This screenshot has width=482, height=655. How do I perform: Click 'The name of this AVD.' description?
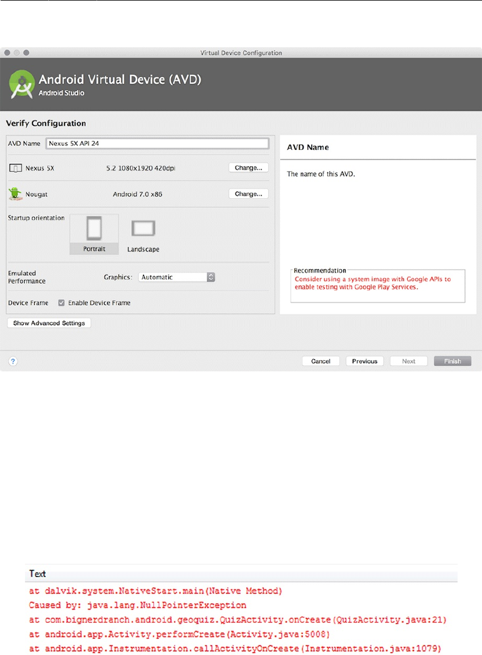coord(320,174)
